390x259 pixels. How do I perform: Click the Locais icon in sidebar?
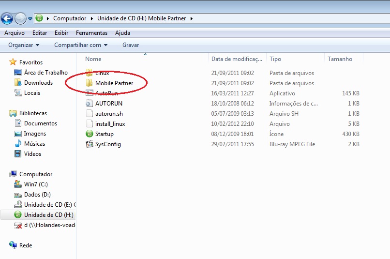click(x=17, y=93)
